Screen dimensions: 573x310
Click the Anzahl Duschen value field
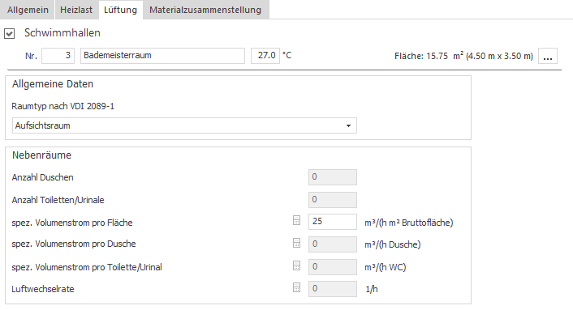point(333,177)
